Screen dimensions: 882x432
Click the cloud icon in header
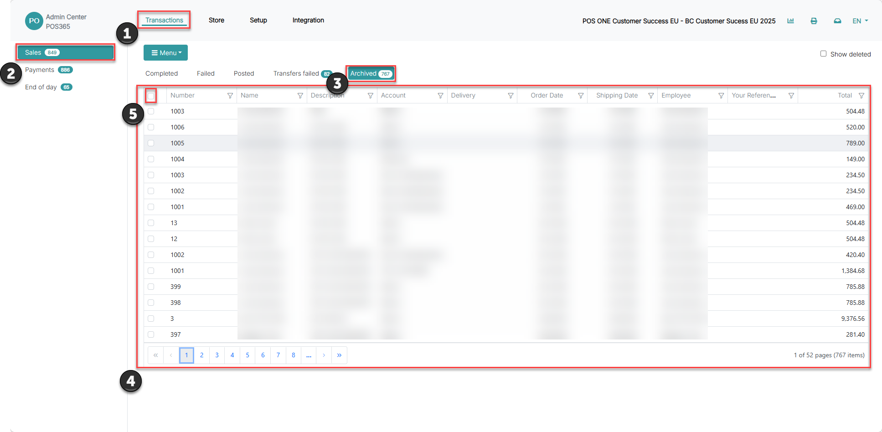pos(837,21)
